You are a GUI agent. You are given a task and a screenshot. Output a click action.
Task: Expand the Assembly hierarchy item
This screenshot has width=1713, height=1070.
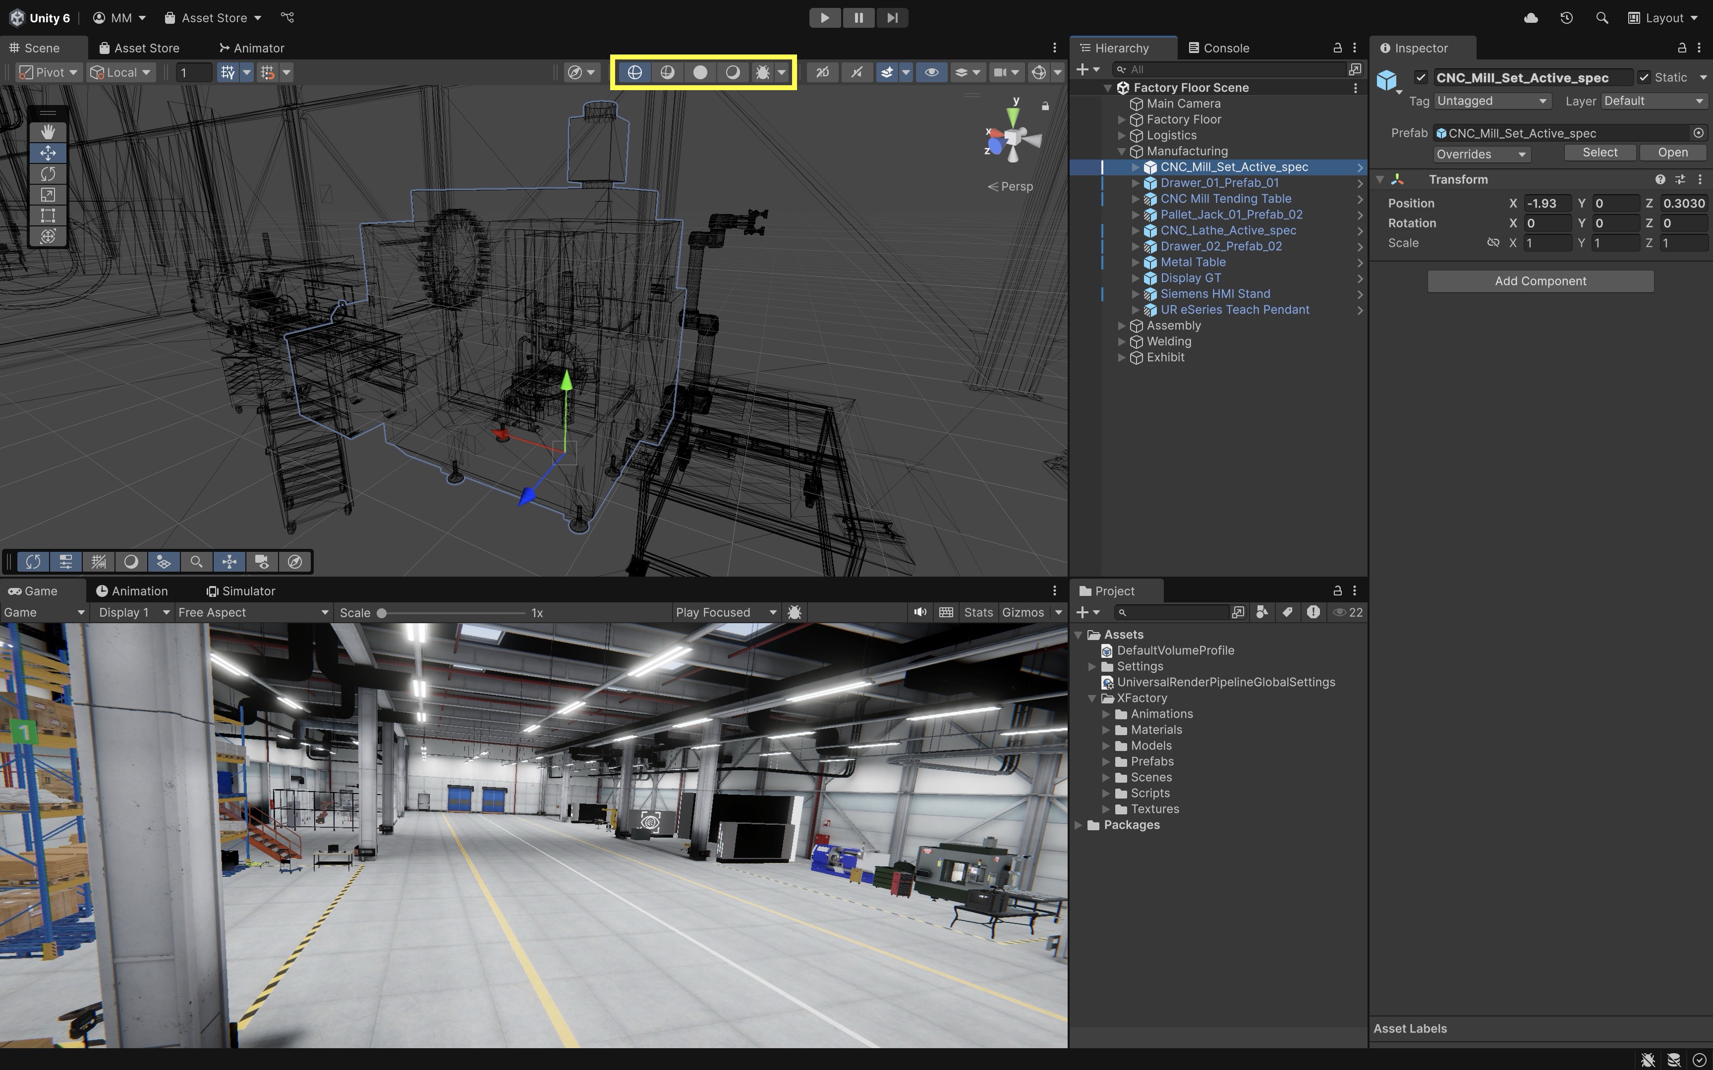click(1121, 325)
